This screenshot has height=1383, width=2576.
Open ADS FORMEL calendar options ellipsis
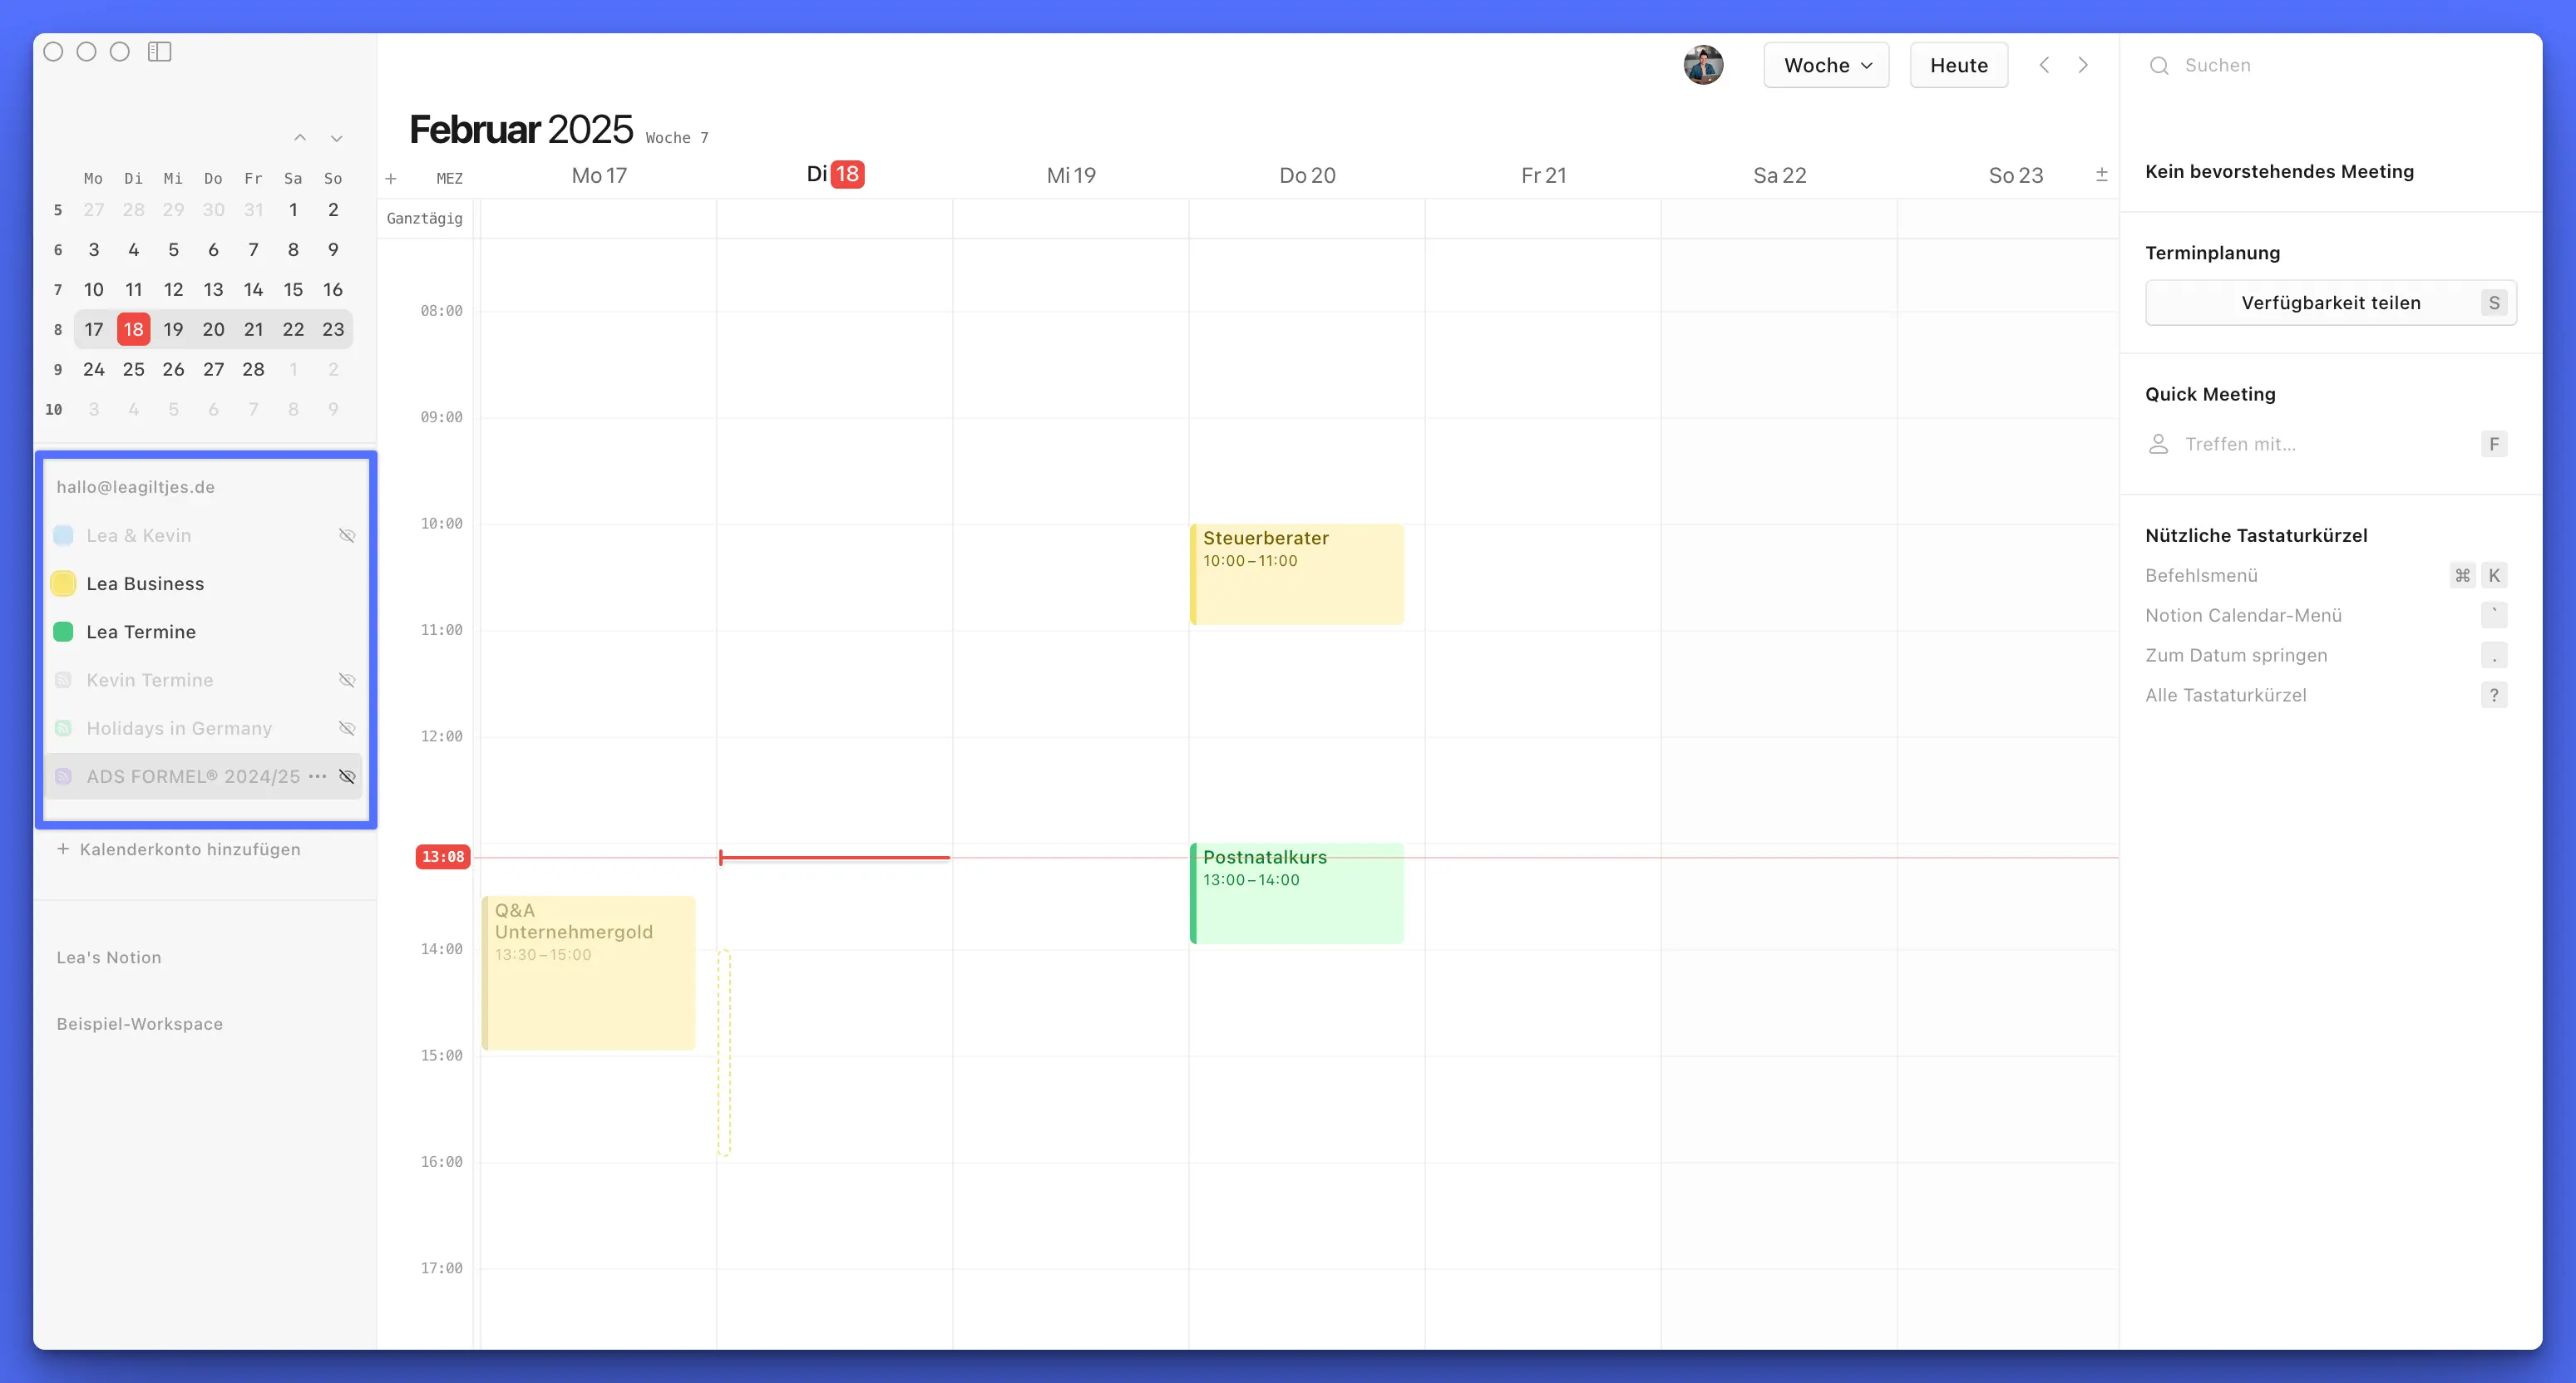click(x=318, y=776)
